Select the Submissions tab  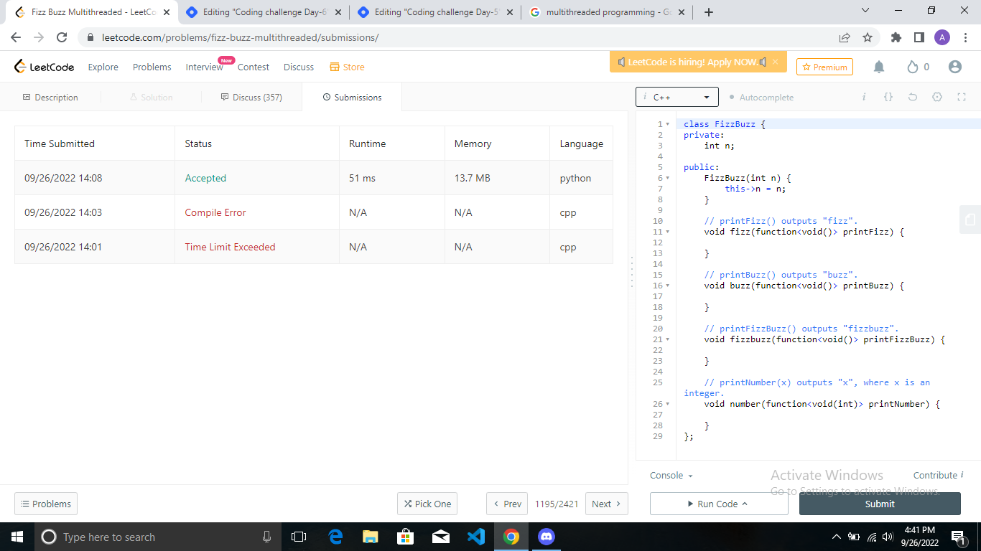352,97
